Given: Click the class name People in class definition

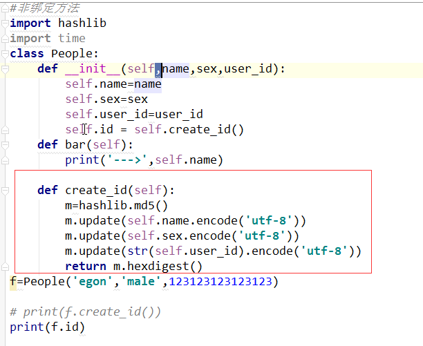Looking at the screenshot, I should click(71, 54).
